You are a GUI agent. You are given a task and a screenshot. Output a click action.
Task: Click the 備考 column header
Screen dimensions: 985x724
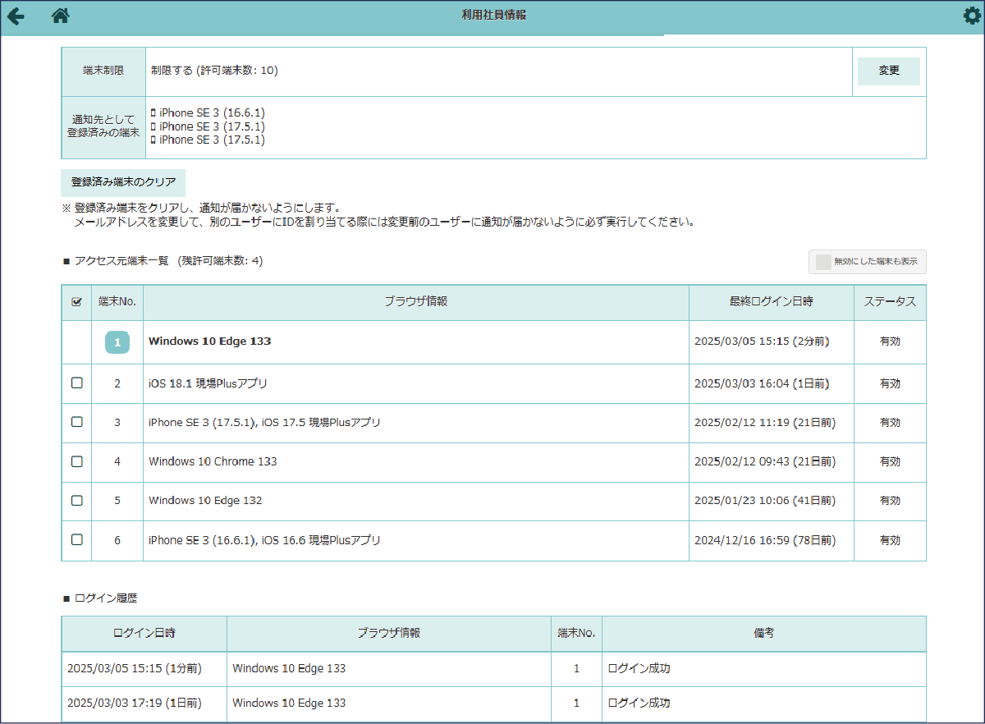coord(764,634)
